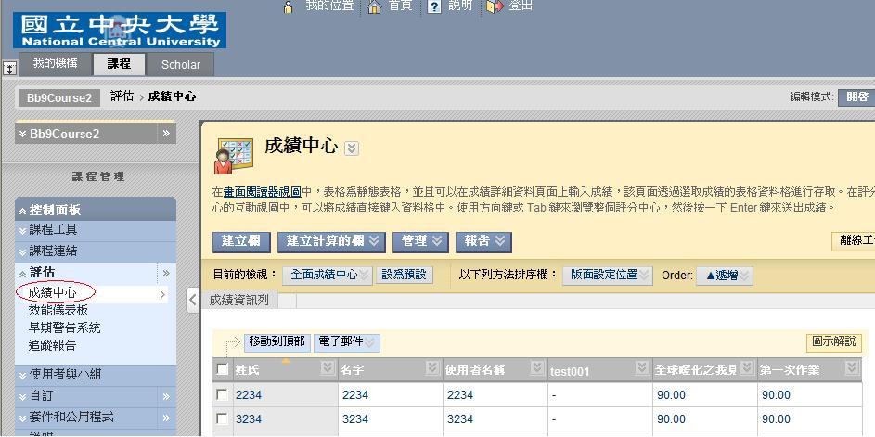Click the home (首頁) house icon
The image size is (875, 437).
[375, 6]
